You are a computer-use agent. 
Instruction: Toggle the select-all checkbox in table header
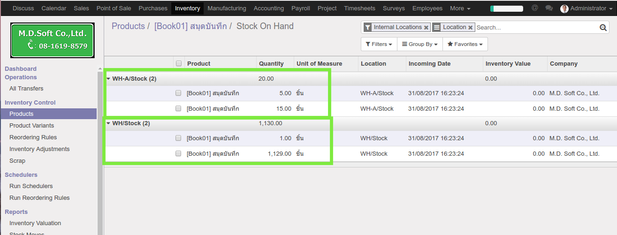point(178,63)
